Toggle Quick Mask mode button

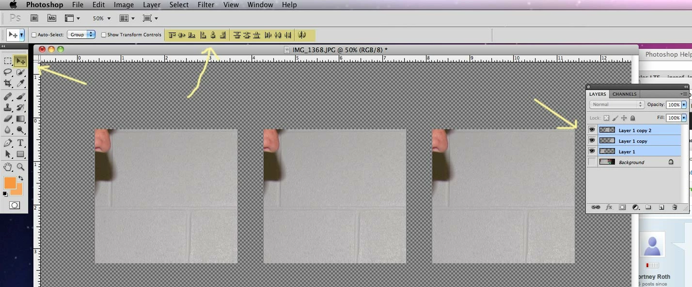(15, 205)
